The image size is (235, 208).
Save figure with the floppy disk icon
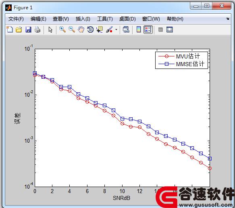point(28,29)
